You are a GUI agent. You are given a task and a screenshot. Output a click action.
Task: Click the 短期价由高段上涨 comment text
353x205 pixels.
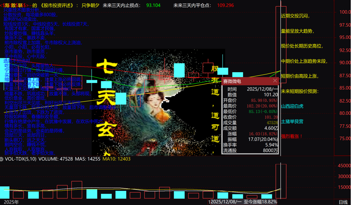300,76
